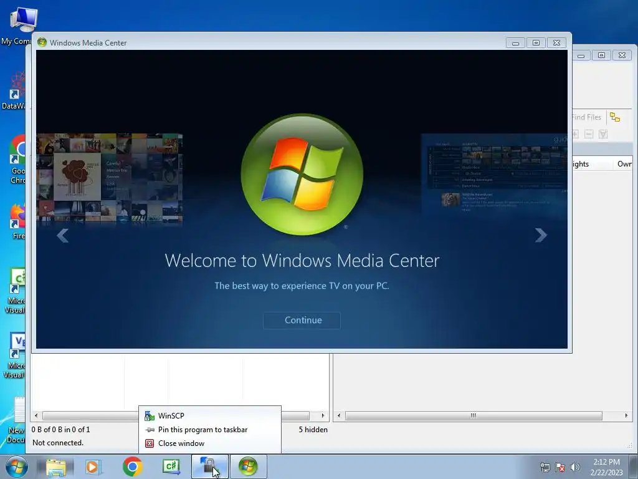Click '0 B of 0 B in 0 of 1' status
Screen dimensions: 638x479
(x=61, y=430)
